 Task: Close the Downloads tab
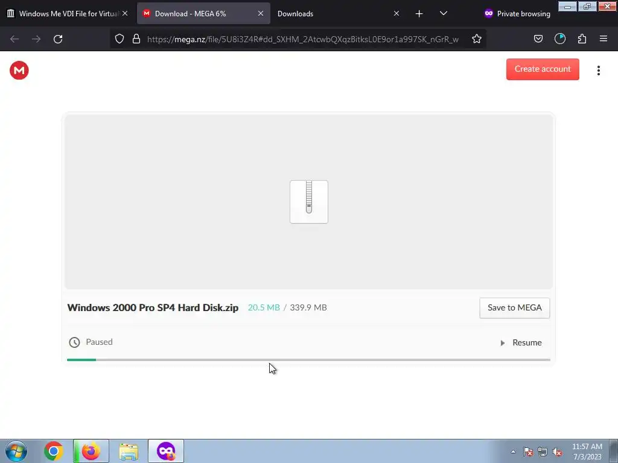[397, 13]
